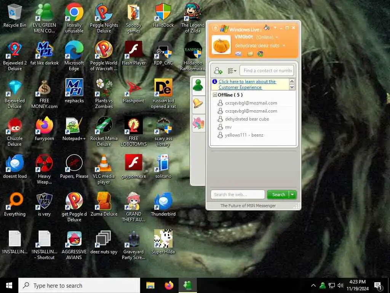Open the Show menu arrow in Messenger title bar
This screenshot has height=293, width=390.
click(x=275, y=27)
